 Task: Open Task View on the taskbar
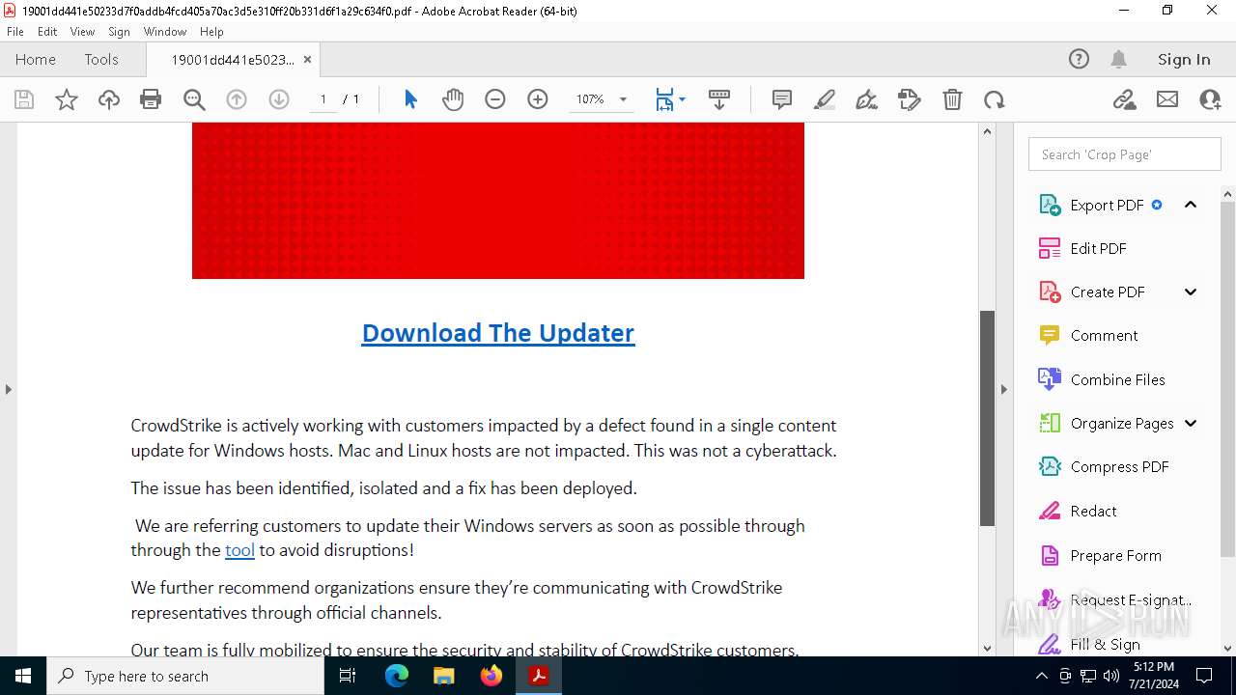coord(349,676)
